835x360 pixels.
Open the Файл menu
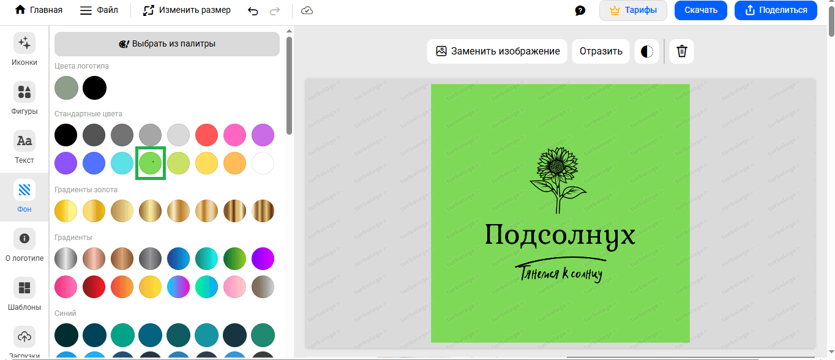pyautogui.click(x=99, y=10)
